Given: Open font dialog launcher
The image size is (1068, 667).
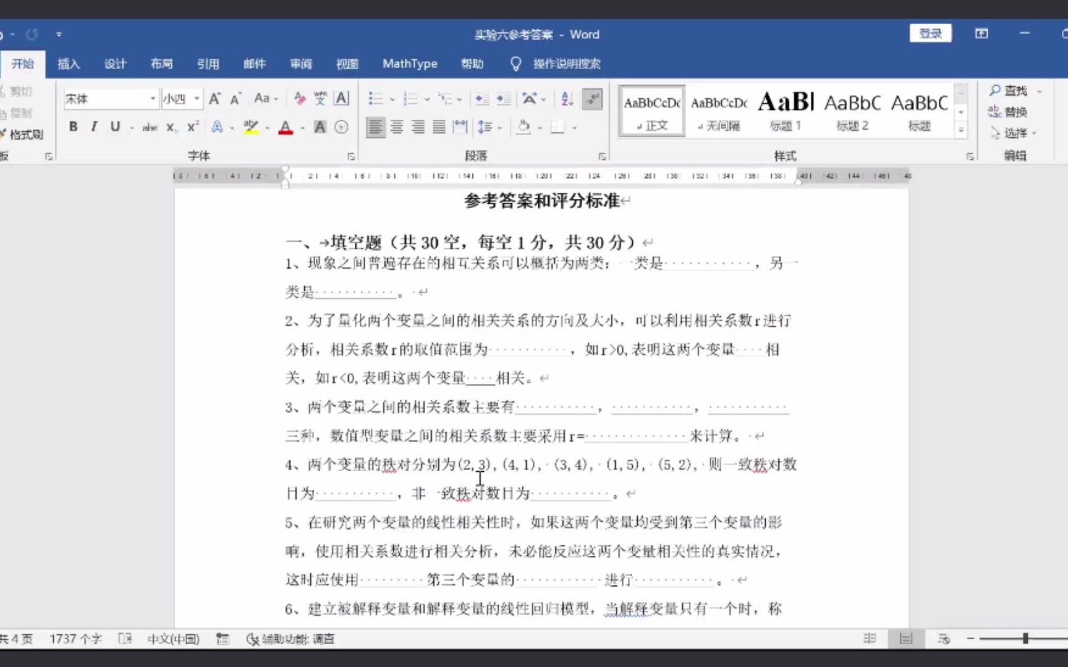Looking at the screenshot, I should [x=351, y=156].
